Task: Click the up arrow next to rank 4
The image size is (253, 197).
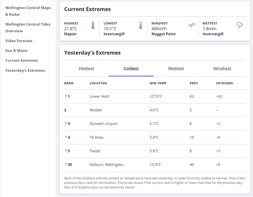Action: [x=66, y=137]
